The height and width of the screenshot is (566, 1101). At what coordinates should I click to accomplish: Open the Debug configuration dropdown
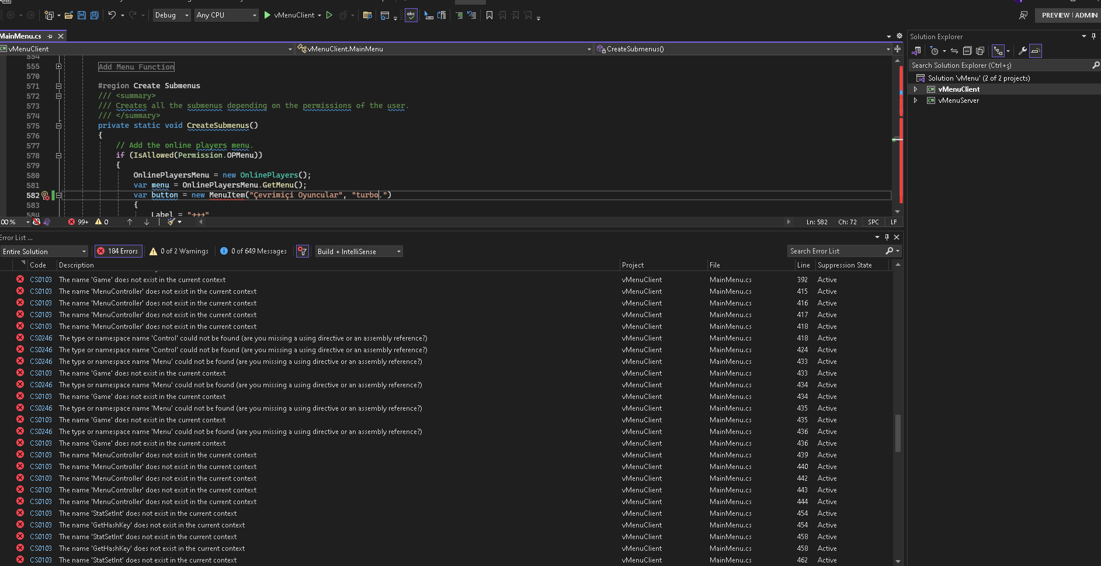pos(172,15)
